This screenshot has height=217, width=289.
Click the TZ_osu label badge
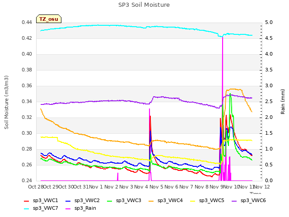tap(49, 19)
